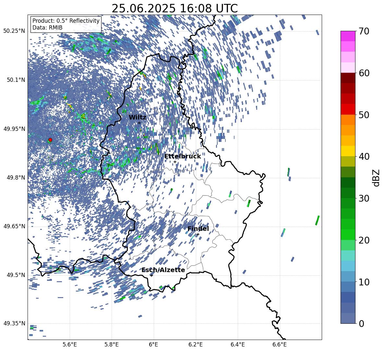This screenshot has width=384, height=351.
Task: Click the 60 colorbar tick label
Action: point(364,73)
